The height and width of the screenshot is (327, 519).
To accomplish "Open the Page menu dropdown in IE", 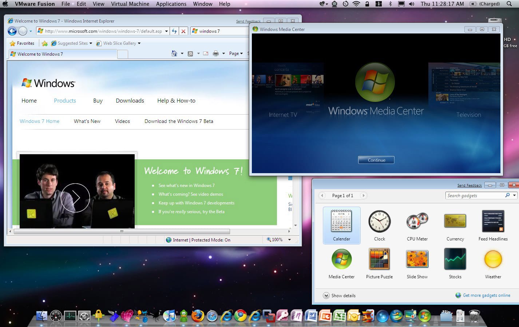I will coord(236,53).
